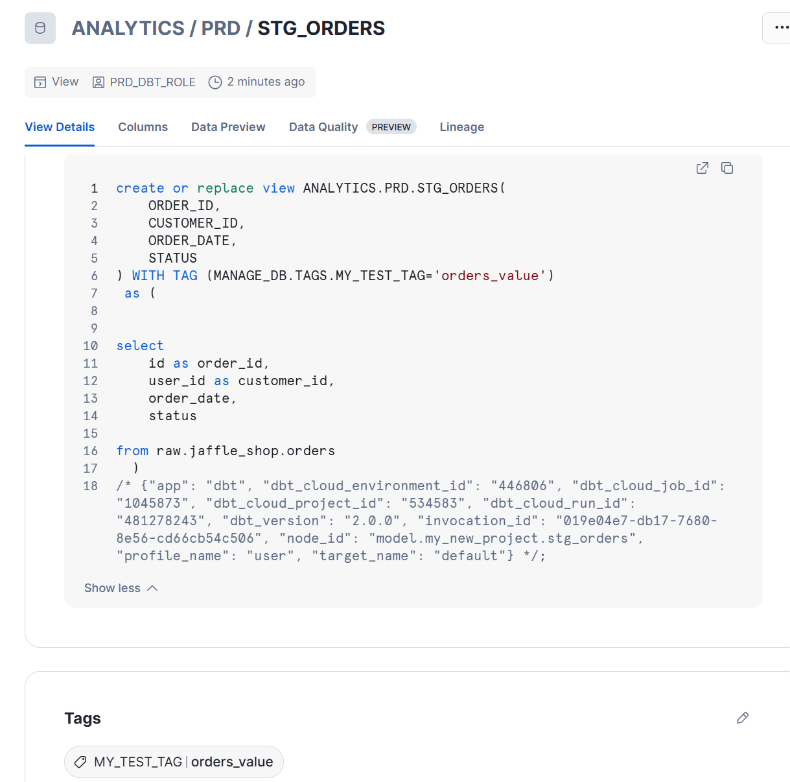The width and height of the screenshot is (790, 782).
Task: Click the PRD_DBT_ROLE owner icon
Action: click(x=99, y=82)
